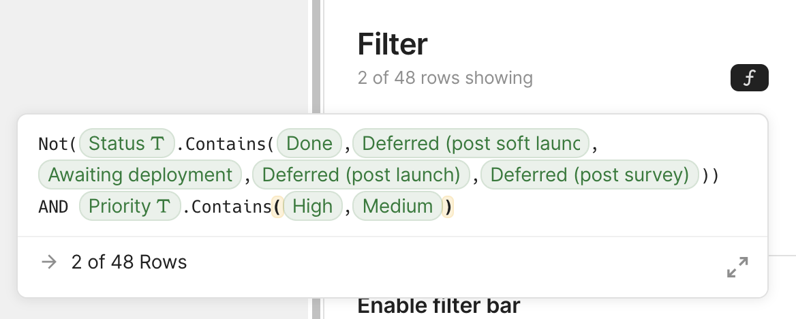Click the highlighted closing parenthesis after Medium
The height and width of the screenshot is (319, 796).
448,207
